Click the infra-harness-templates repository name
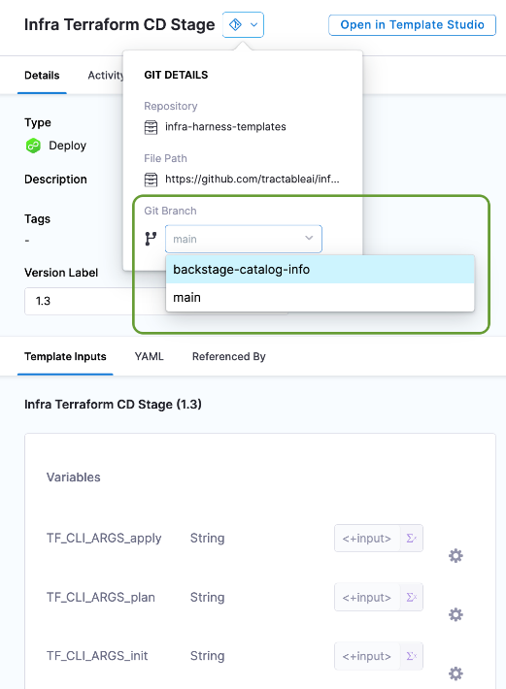The width and height of the screenshot is (506, 689). pos(225,126)
